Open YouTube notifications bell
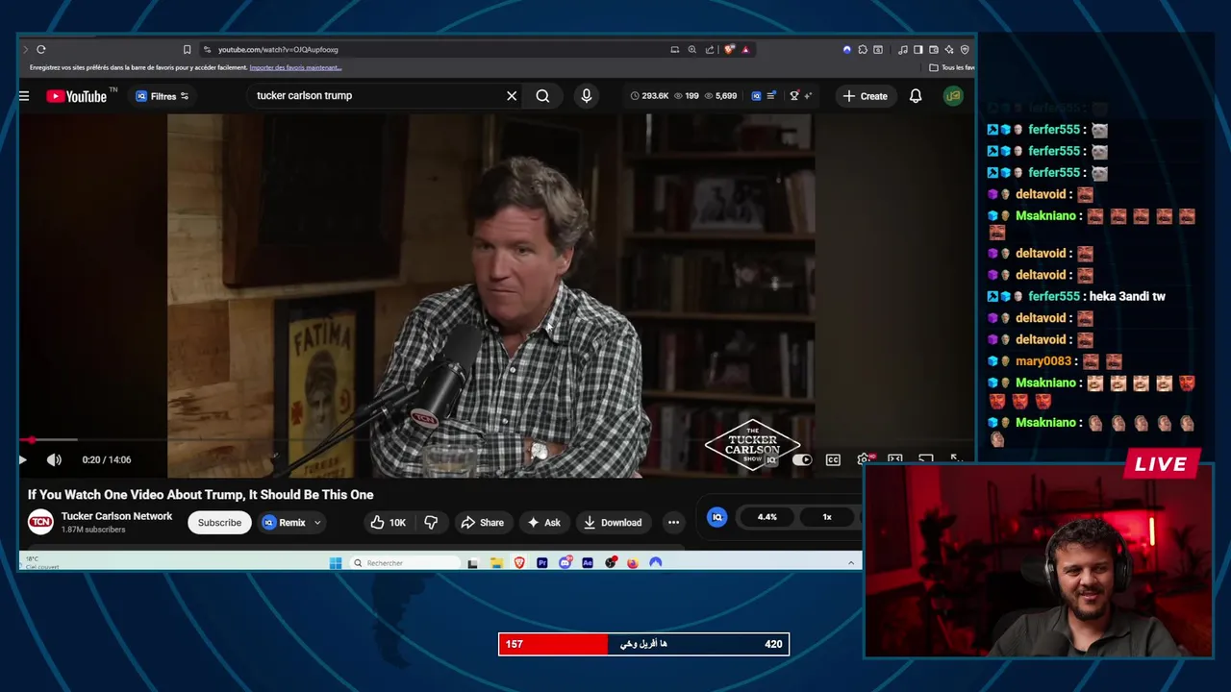The height and width of the screenshot is (692, 1231). pos(916,96)
